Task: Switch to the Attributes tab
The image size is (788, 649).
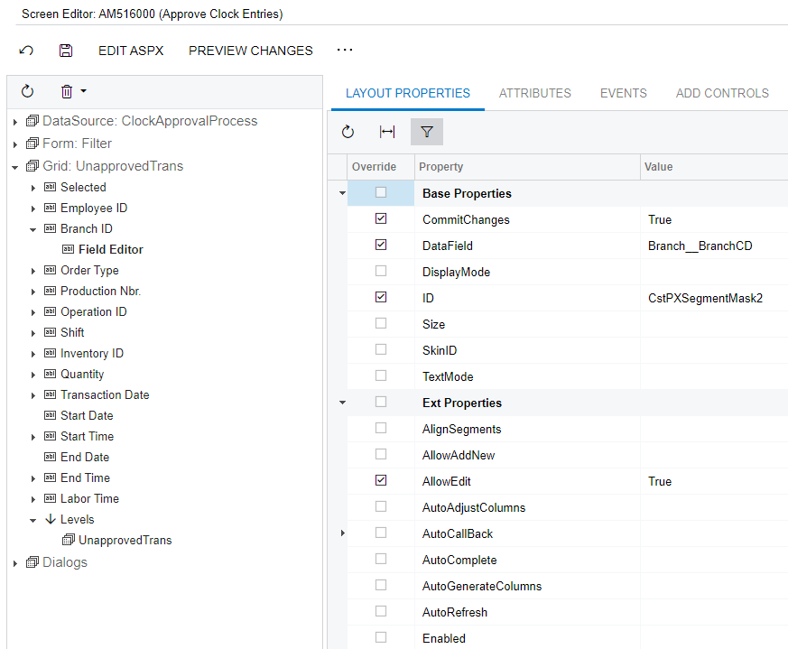Action: pos(534,94)
